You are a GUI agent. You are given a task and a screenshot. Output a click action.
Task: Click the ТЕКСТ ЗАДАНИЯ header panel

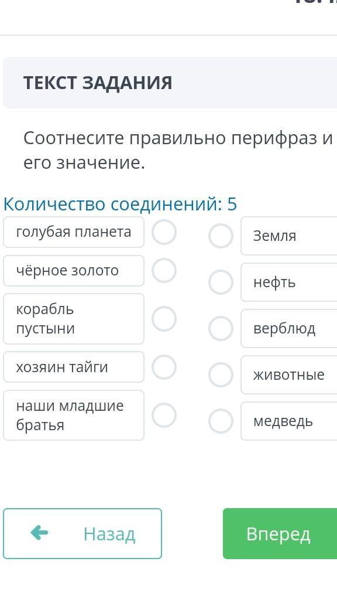[170, 83]
